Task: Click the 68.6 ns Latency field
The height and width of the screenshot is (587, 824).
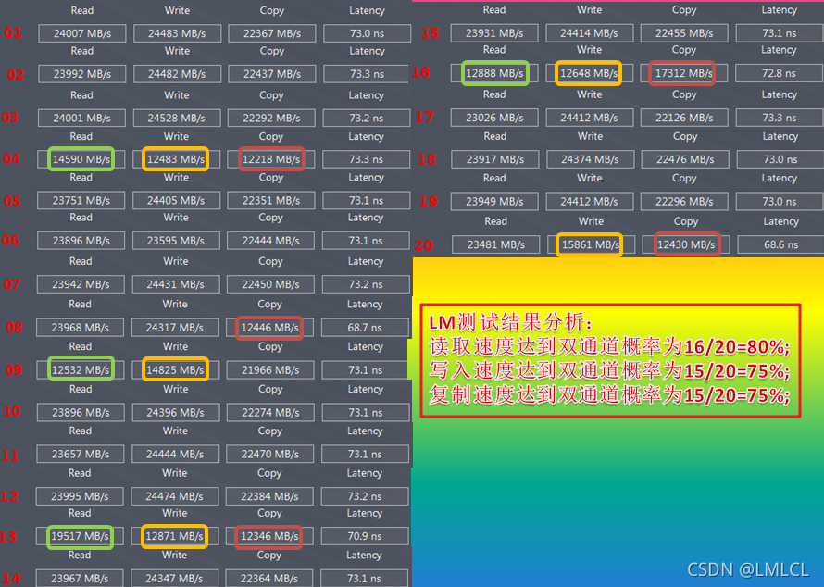Action: point(780,244)
